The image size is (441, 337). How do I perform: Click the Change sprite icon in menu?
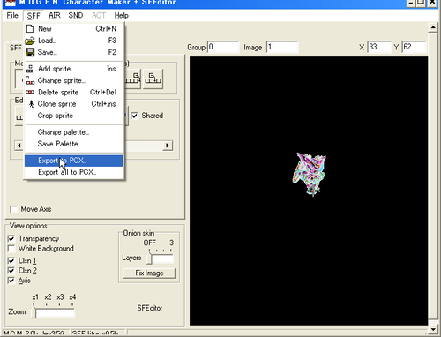30,80
